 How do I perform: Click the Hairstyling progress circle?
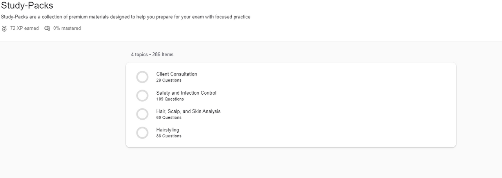(x=142, y=133)
